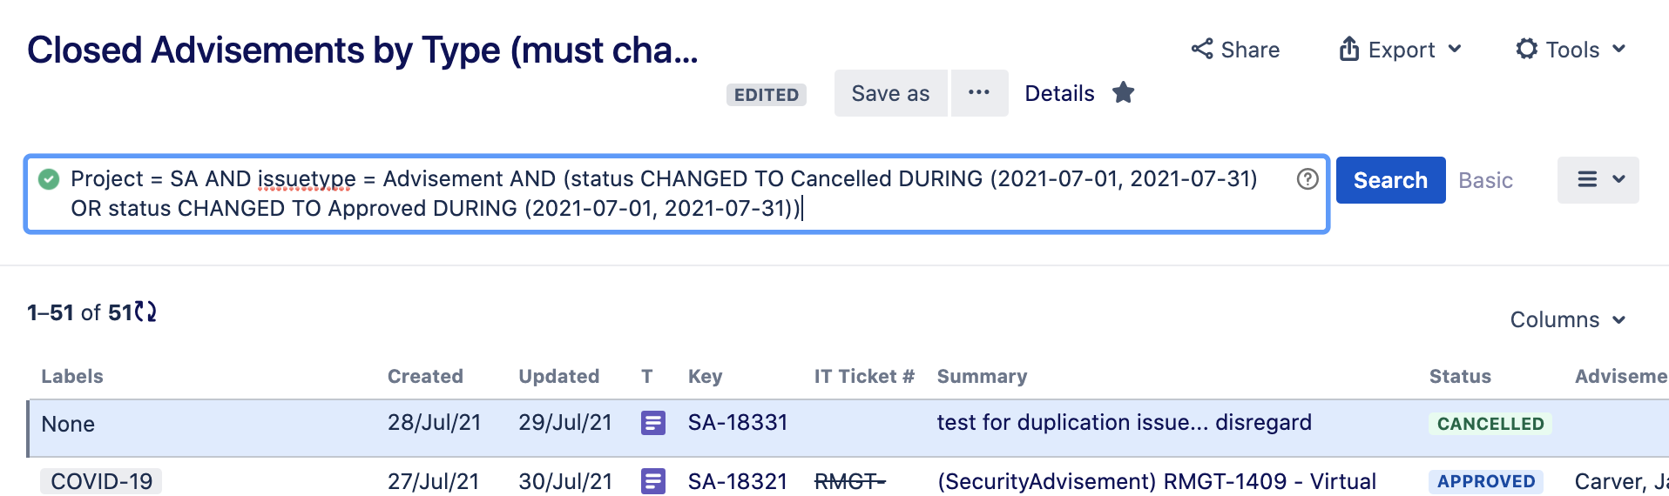Click the Save as button

coord(890,93)
